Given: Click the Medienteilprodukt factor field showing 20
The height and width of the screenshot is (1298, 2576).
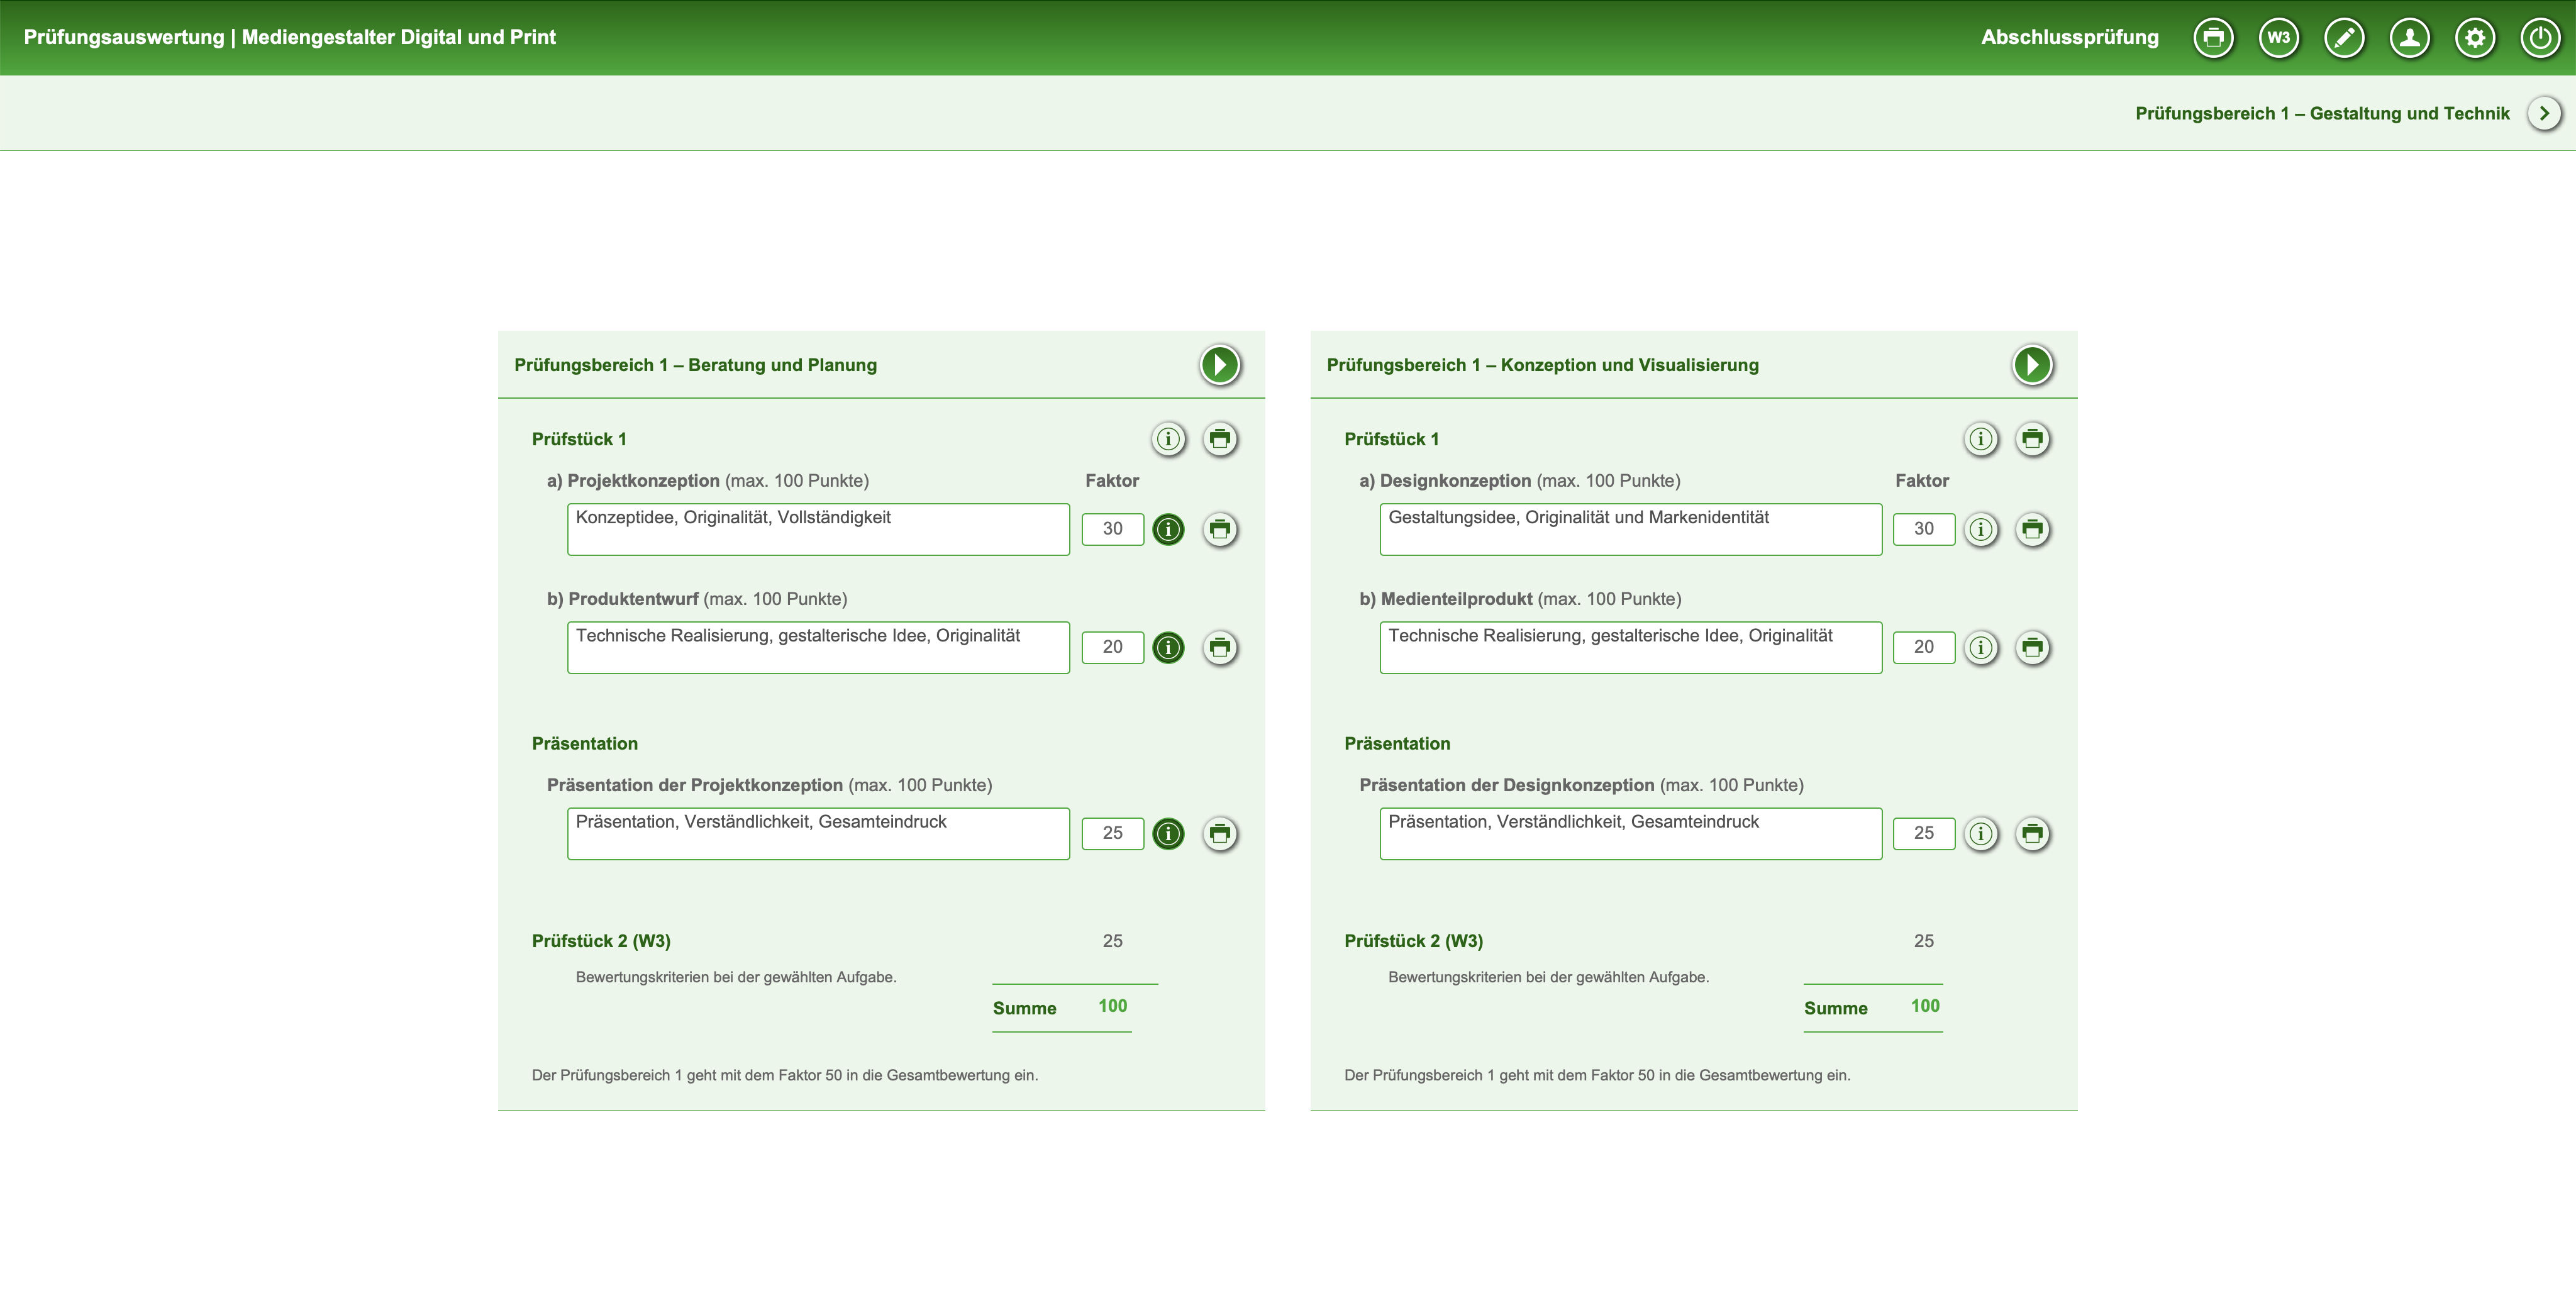Looking at the screenshot, I should (x=1924, y=647).
